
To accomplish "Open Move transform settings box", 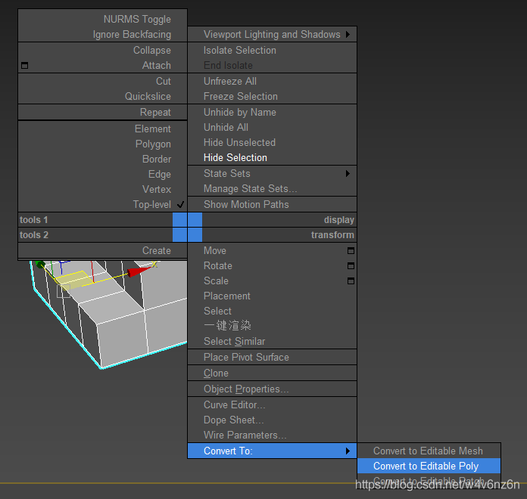I will click(351, 251).
